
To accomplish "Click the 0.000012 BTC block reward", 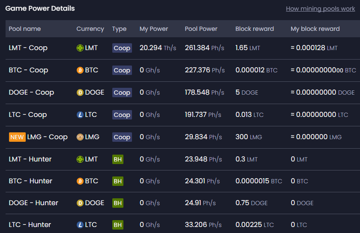I will pyautogui.click(x=256, y=70).
